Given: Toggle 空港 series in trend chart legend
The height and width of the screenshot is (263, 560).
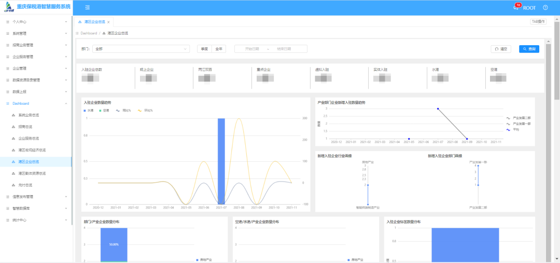Looking at the screenshot, I should tap(104, 110).
